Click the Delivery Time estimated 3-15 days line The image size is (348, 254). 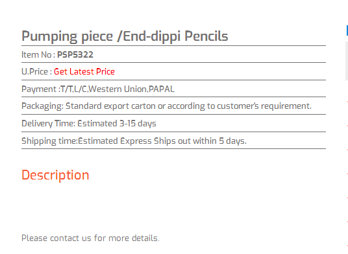coord(89,124)
